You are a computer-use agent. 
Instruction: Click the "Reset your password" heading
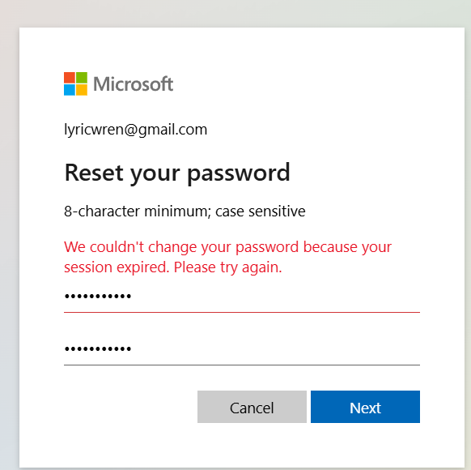pos(177,173)
